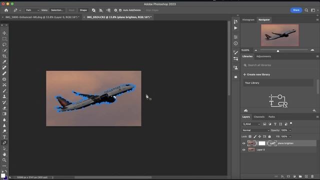320x180 pixels.
Task: Select the Libraries tab
Action: pyautogui.click(x=247, y=56)
